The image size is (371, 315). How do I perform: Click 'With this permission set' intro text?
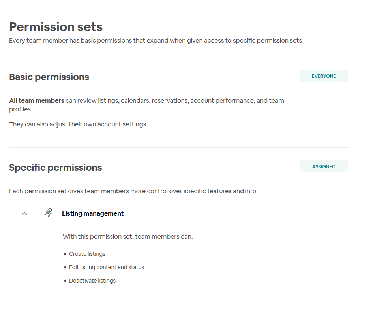coord(127,237)
